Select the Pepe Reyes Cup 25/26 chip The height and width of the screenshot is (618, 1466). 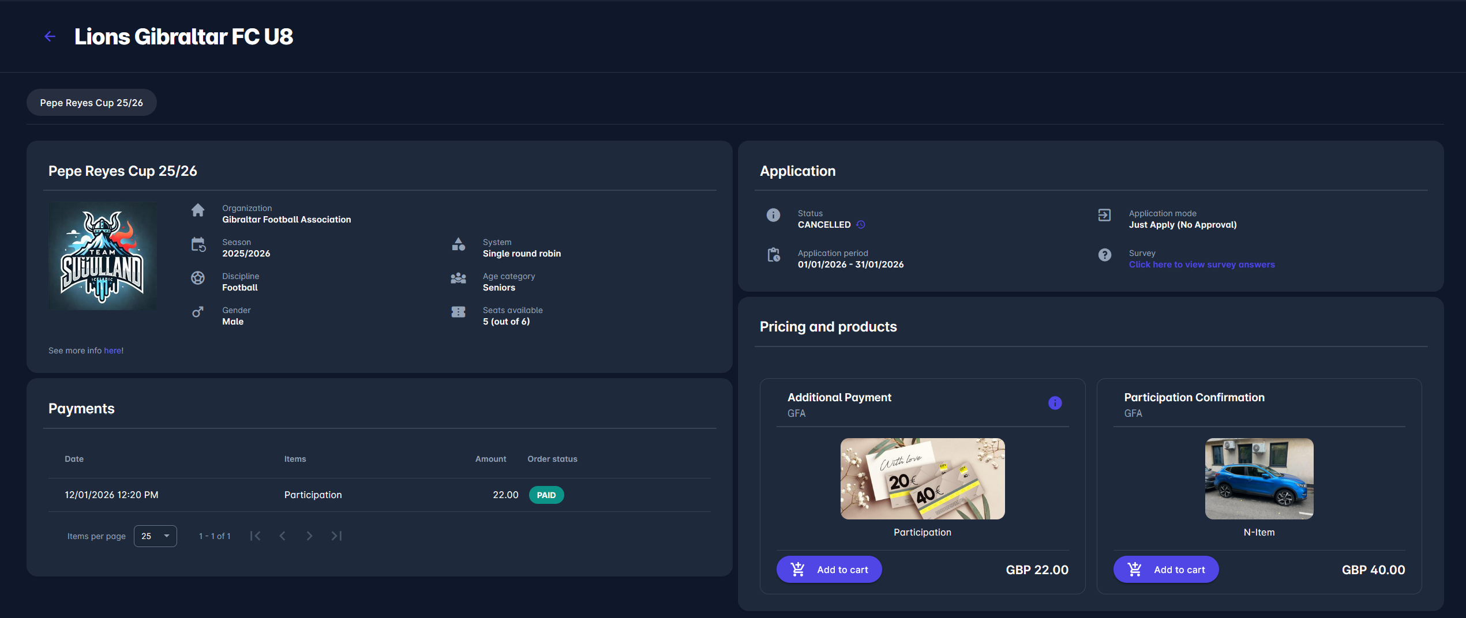(91, 102)
